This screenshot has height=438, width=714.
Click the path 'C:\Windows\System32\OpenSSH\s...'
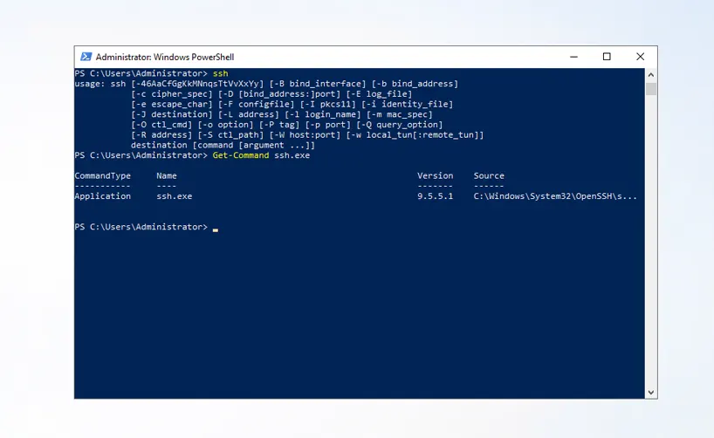555,196
